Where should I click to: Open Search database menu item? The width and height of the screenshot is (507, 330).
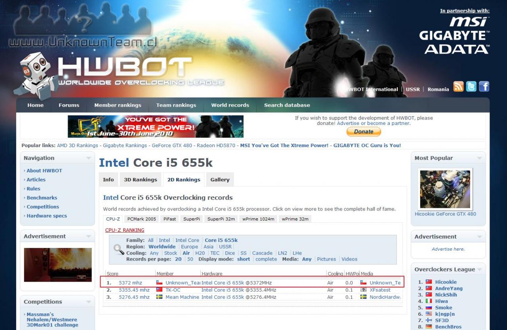(287, 105)
